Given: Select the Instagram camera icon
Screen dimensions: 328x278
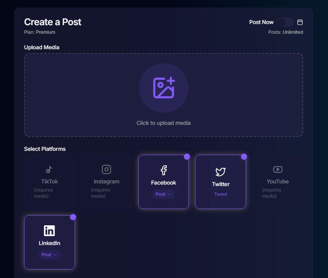Looking at the screenshot, I should coord(106,169).
